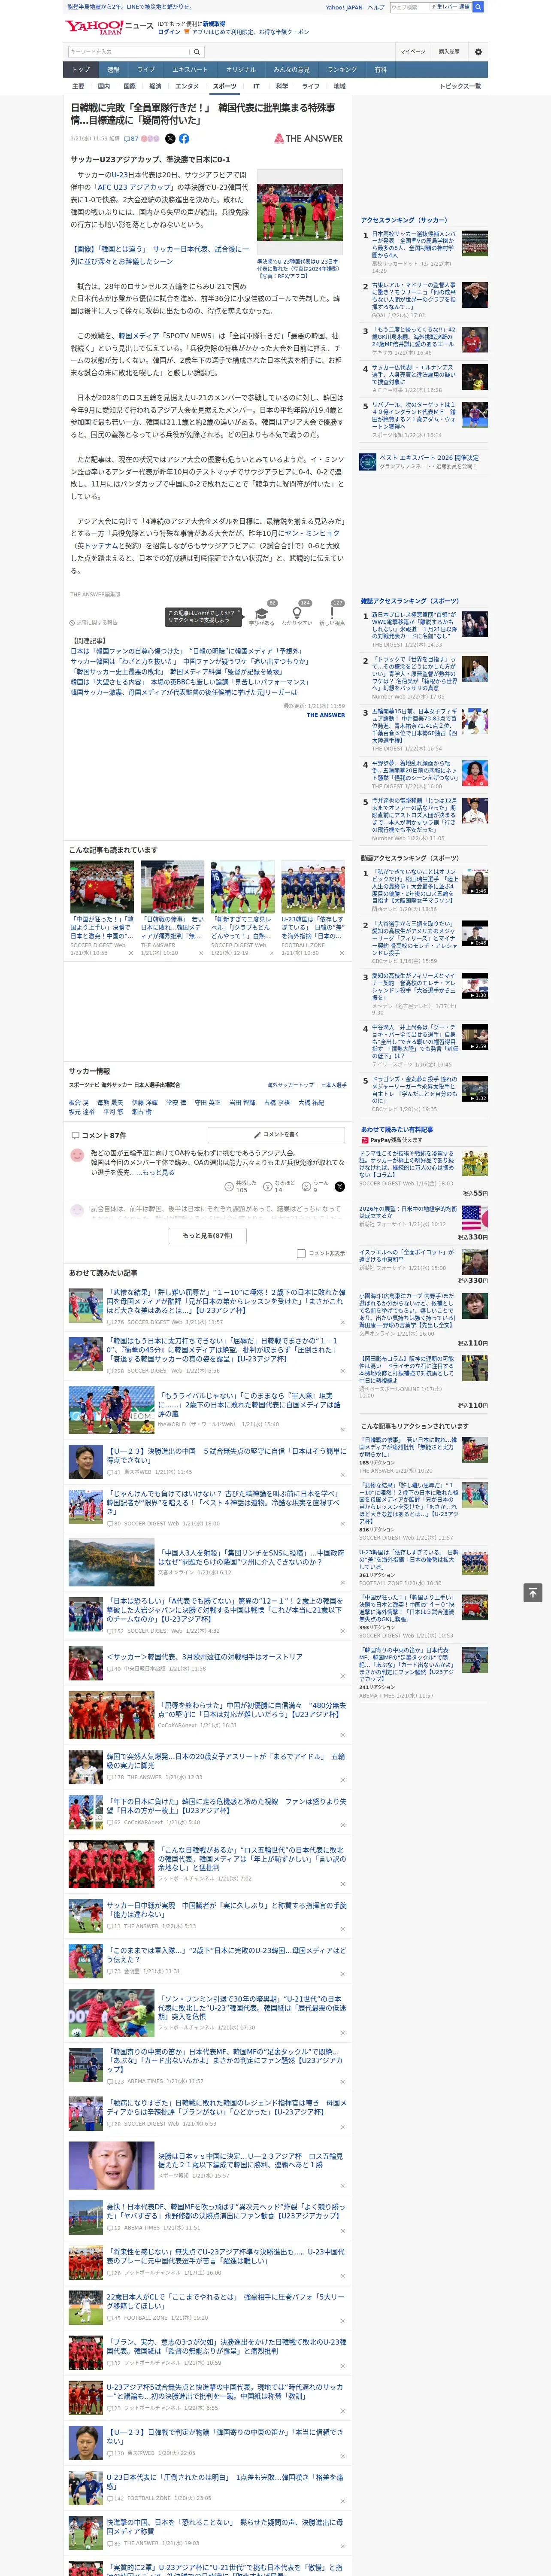The image size is (551, 2576).
Task: Click 記事に関する報告 report icon link
Action: tap(93, 622)
